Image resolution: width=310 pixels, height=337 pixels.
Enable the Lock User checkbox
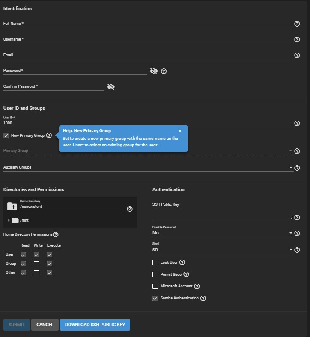coord(155,263)
